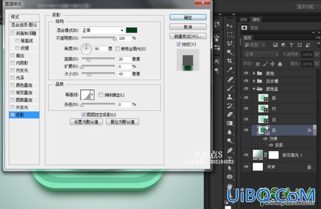Select the Eyedropper tool
The height and width of the screenshot is (209, 321).
[x=230, y=70]
